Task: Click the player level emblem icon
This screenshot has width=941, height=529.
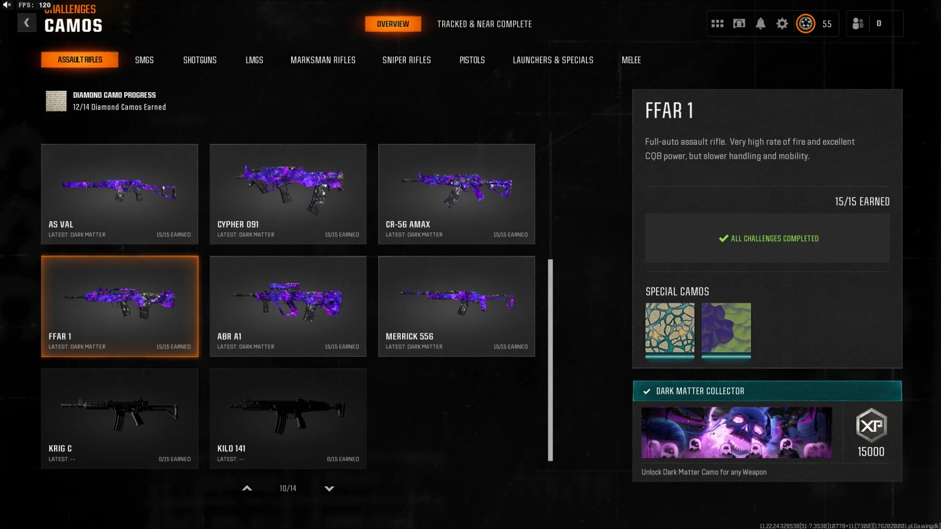Action: 805,24
